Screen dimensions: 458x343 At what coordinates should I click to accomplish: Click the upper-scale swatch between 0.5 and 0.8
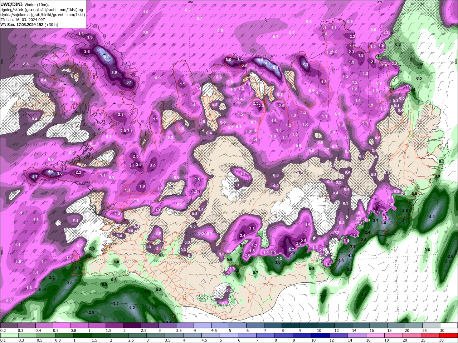coord(62,325)
